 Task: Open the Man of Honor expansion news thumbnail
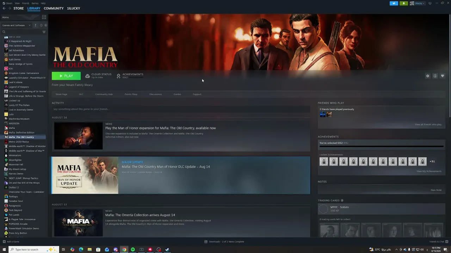pyautogui.click(x=78, y=136)
